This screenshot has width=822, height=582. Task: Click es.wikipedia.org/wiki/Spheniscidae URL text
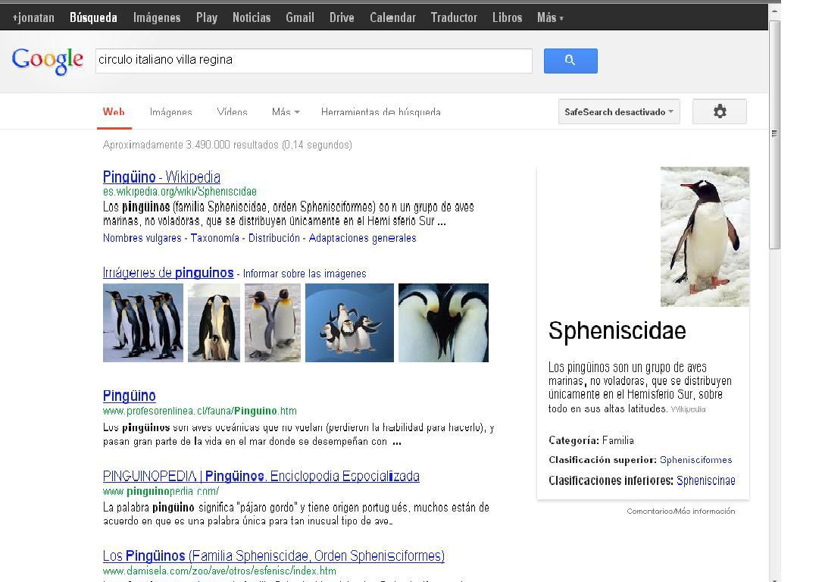point(180,192)
